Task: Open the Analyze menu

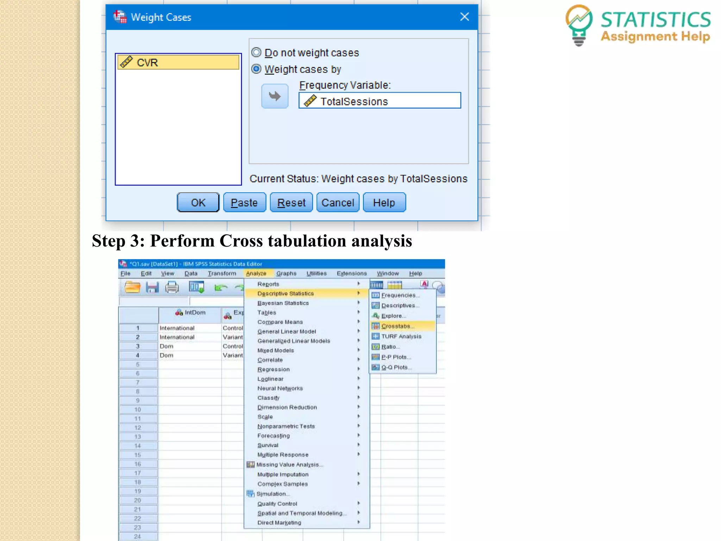Action: point(256,273)
